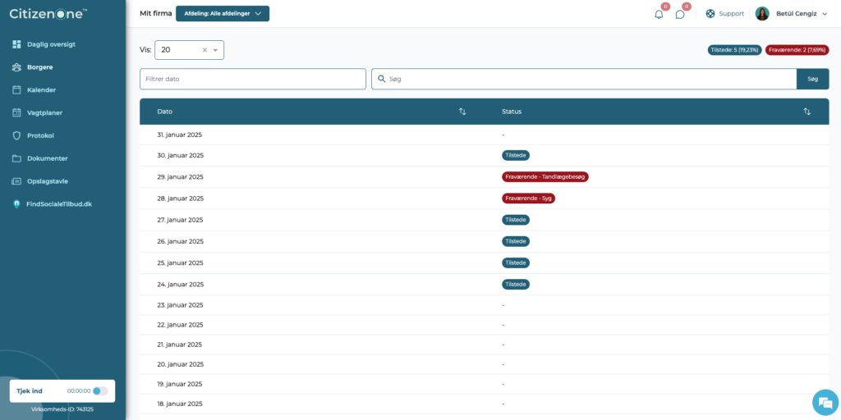841x420 pixels.
Task: Open the live chat widget bubble
Action: point(825,403)
